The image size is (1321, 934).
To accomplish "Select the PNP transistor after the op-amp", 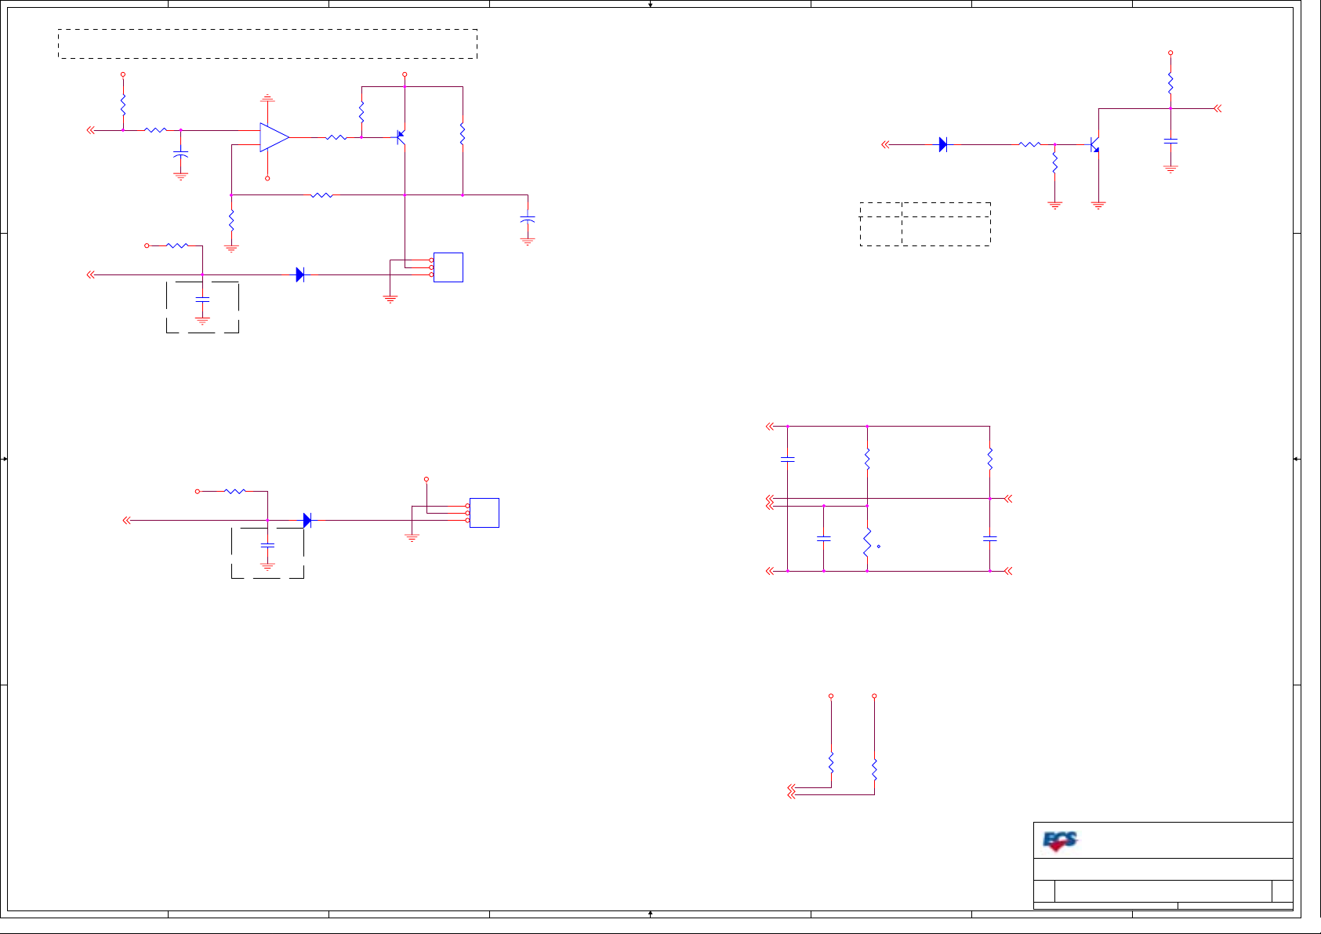I will 401,137.
